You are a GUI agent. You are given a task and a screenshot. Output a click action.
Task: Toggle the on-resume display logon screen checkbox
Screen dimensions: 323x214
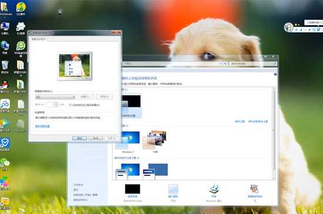pyautogui.click(x=70, y=105)
